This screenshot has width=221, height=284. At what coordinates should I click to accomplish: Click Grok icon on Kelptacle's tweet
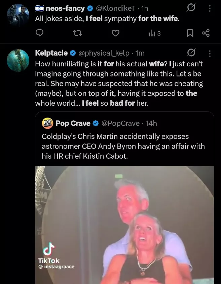(x=191, y=53)
